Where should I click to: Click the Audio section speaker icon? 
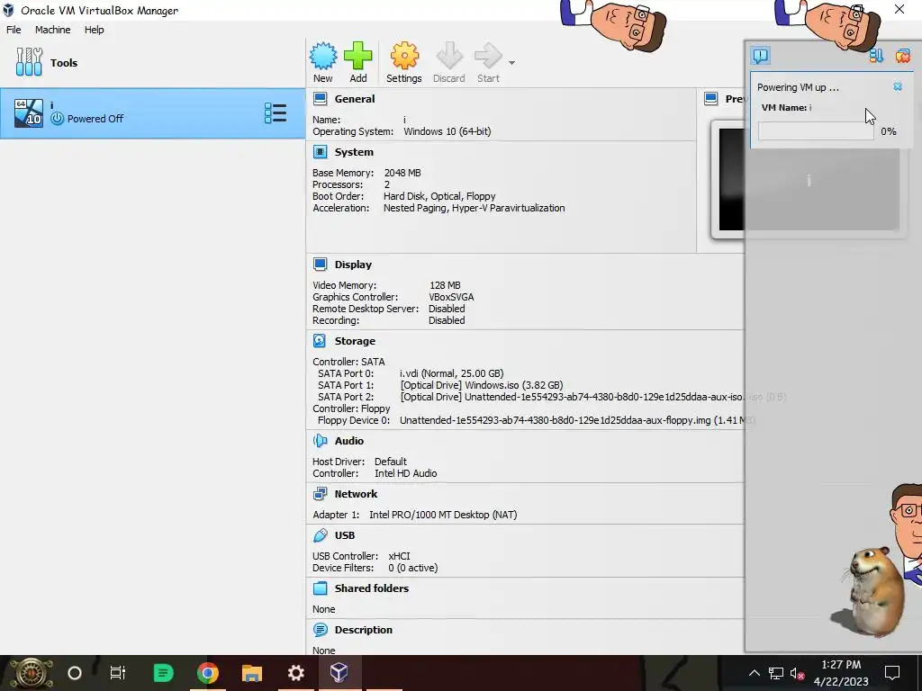(x=320, y=441)
